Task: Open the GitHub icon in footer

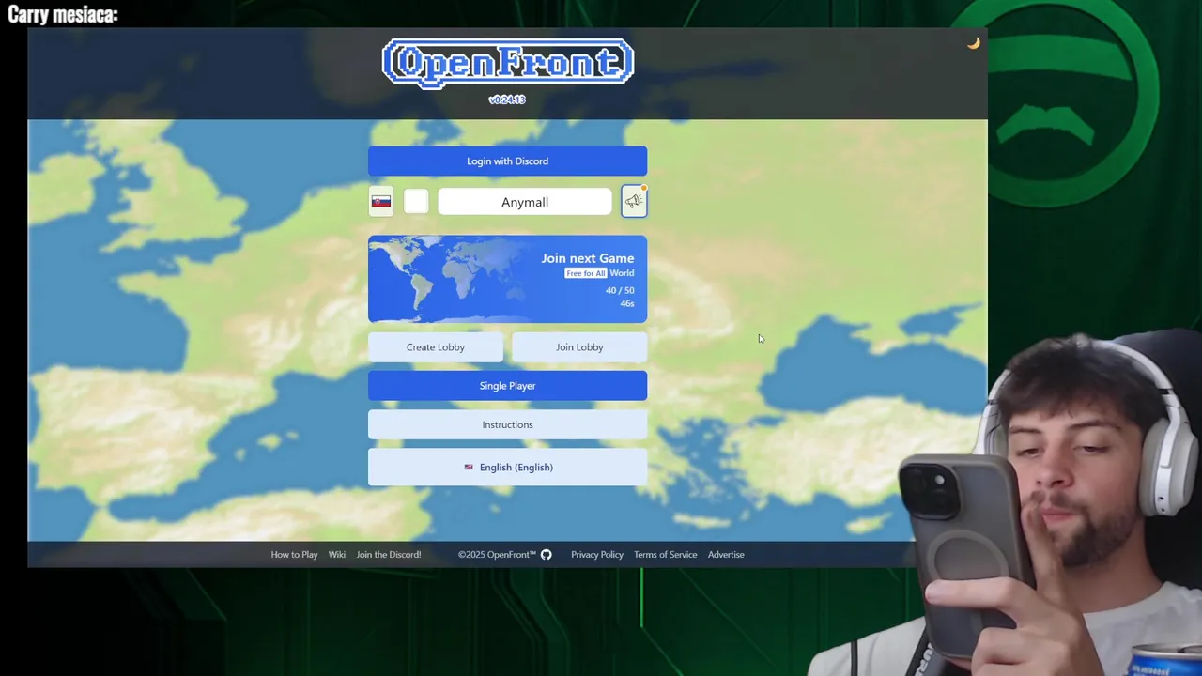Action: coord(547,555)
